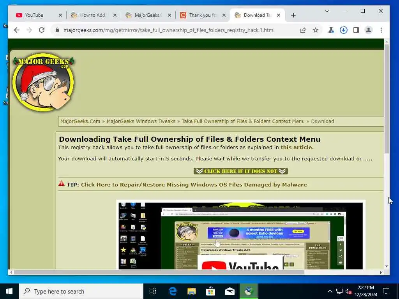The height and width of the screenshot is (299, 399).
Task: Select the Download Take tab
Action: [257, 15]
